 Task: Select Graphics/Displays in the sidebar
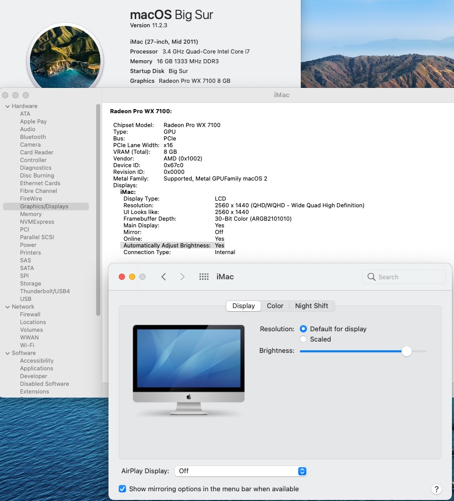tap(46, 206)
